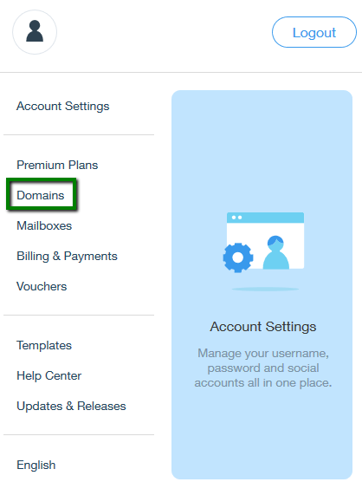Image resolution: width=362 pixels, height=482 pixels.
Task: Click the light blue Account Settings panel
Action: 262,284
